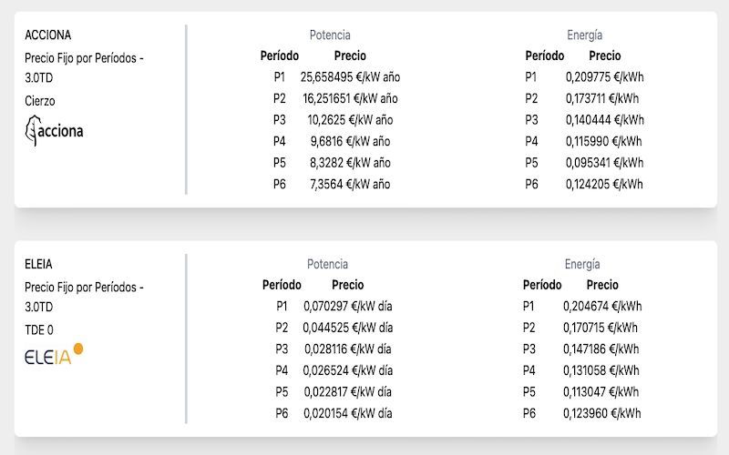Click Acciona's Potencia section heading
729x455 pixels.
pyautogui.click(x=330, y=35)
